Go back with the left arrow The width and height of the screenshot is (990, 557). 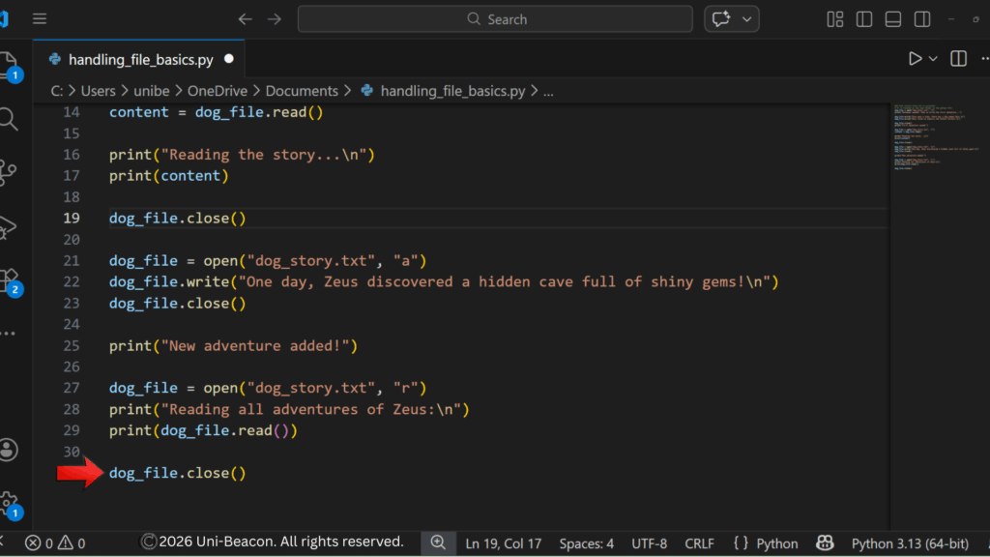[x=245, y=19]
